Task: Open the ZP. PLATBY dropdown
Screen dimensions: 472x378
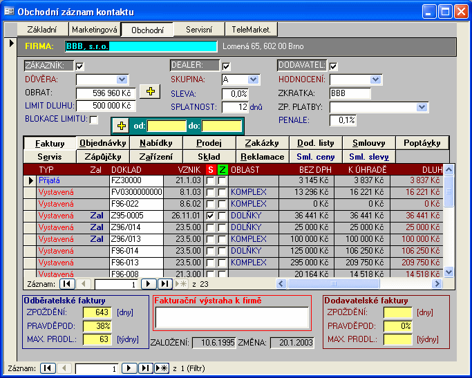Action: 422,107
